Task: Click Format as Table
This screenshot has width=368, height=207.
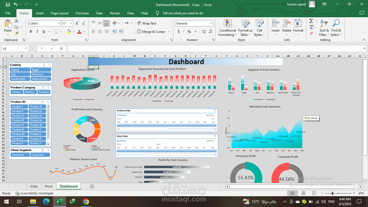Action: point(245,28)
